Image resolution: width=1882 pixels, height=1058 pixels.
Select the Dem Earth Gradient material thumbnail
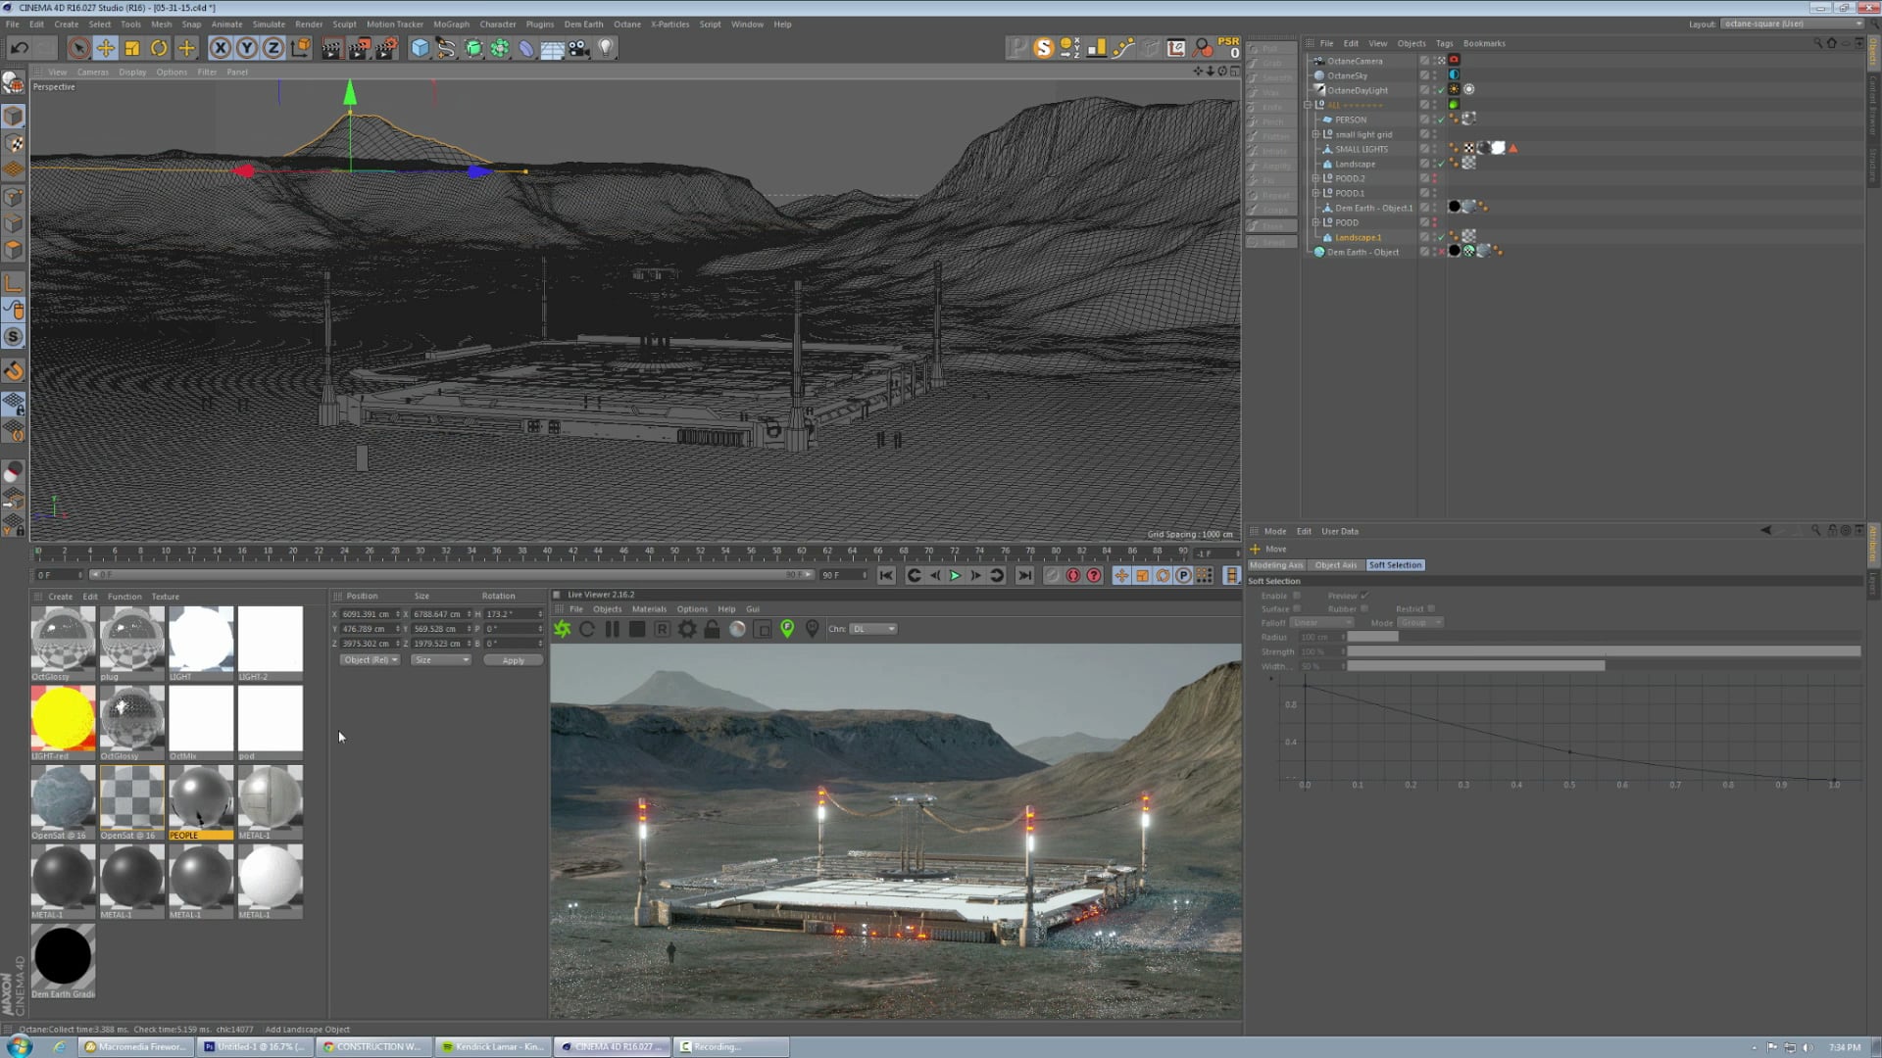coord(63,957)
